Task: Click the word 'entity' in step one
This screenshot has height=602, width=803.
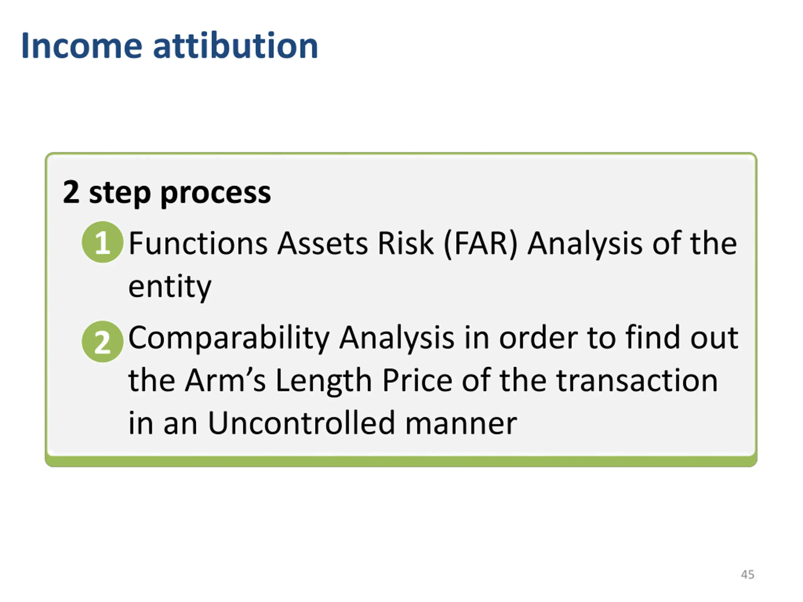Action: 169,287
